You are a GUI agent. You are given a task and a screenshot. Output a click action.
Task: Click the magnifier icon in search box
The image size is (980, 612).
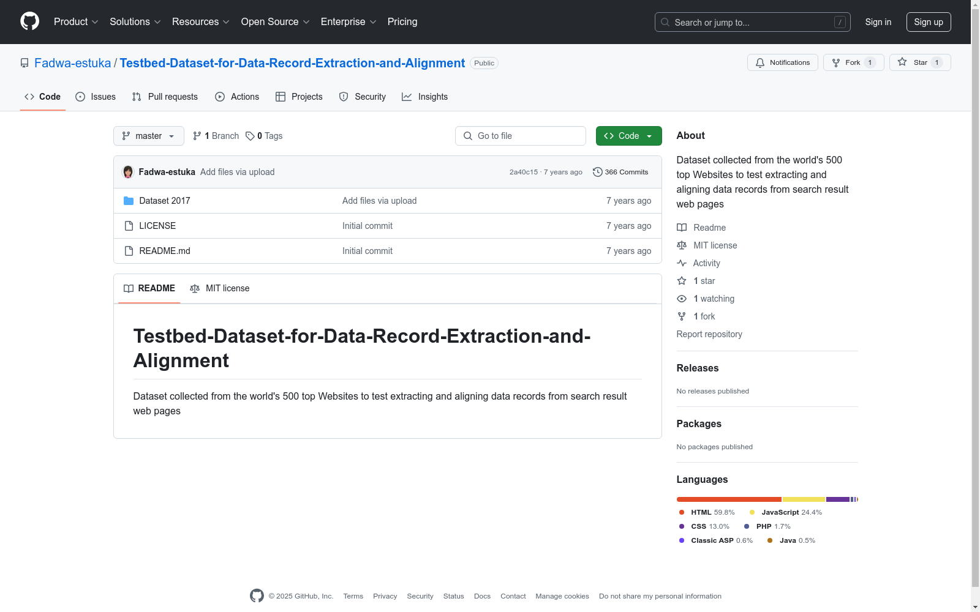pos(665,22)
